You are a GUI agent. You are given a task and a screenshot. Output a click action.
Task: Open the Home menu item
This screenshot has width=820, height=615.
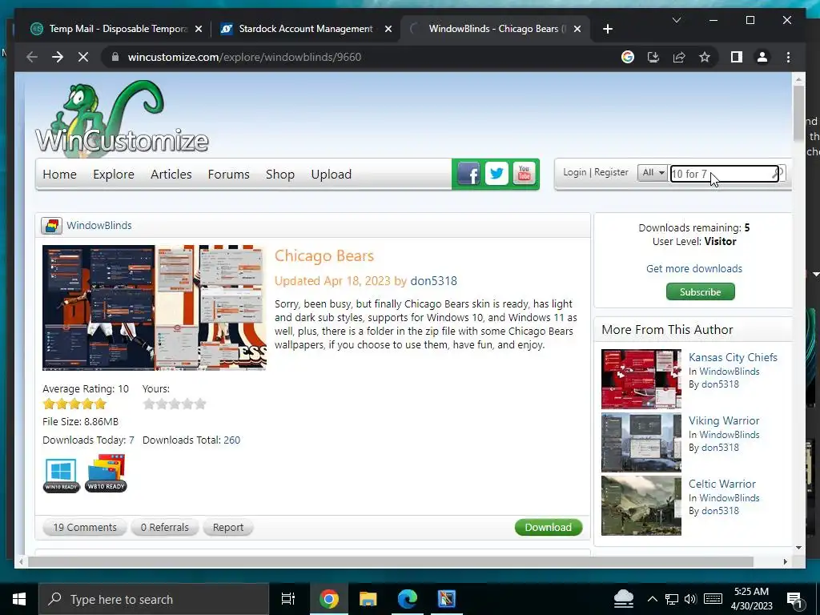[59, 174]
